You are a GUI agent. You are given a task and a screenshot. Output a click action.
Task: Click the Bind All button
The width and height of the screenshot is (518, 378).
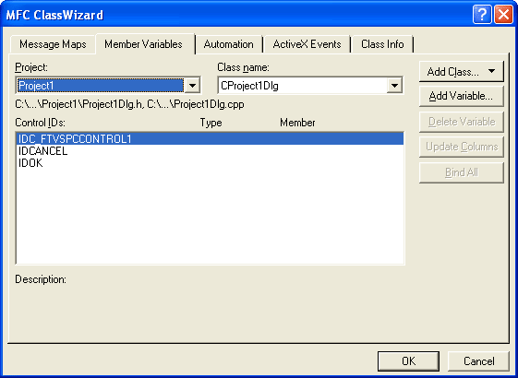pyautogui.click(x=461, y=172)
